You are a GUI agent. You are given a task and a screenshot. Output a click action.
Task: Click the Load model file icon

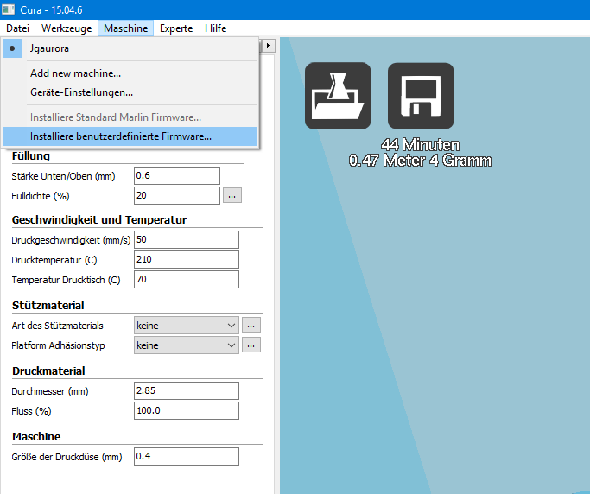click(338, 96)
